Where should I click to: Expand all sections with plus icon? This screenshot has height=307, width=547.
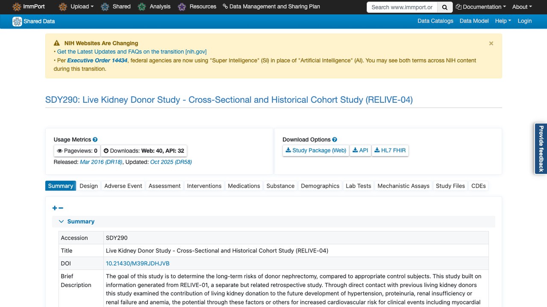[x=55, y=208]
